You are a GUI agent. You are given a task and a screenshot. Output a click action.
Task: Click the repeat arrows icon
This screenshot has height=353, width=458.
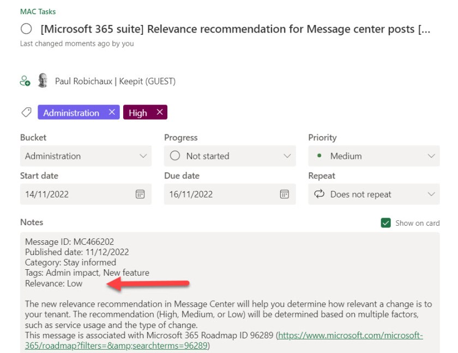click(320, 194)
